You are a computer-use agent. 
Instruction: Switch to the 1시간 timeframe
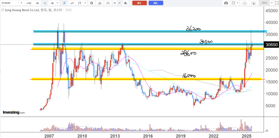(29, 3)
